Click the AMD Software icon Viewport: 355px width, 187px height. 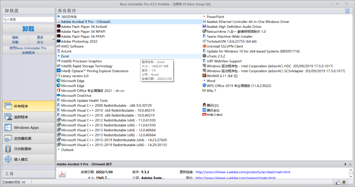point(59,46)
